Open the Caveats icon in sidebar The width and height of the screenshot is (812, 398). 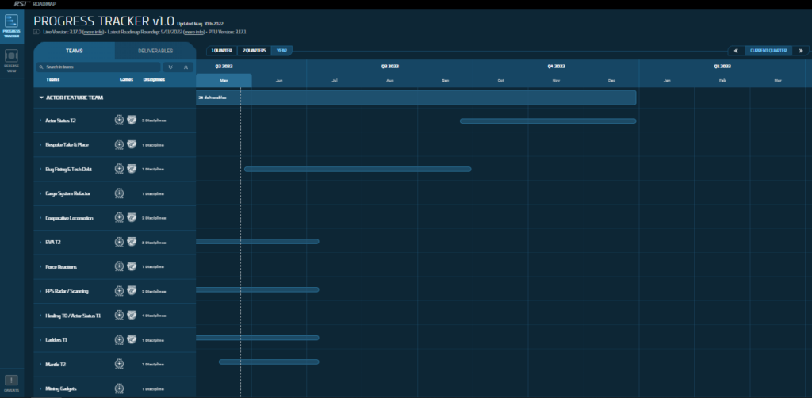pyautogui.click(x=11, y=383)
